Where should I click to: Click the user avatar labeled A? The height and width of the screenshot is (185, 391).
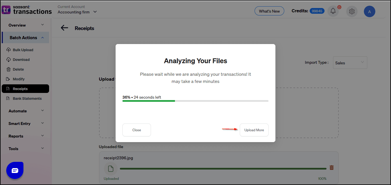click(x=369, y=11)
